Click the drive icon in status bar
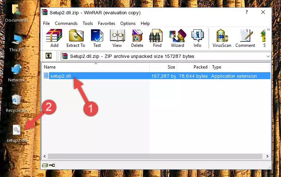Screen dimensions: 281x177 [45, 165]
